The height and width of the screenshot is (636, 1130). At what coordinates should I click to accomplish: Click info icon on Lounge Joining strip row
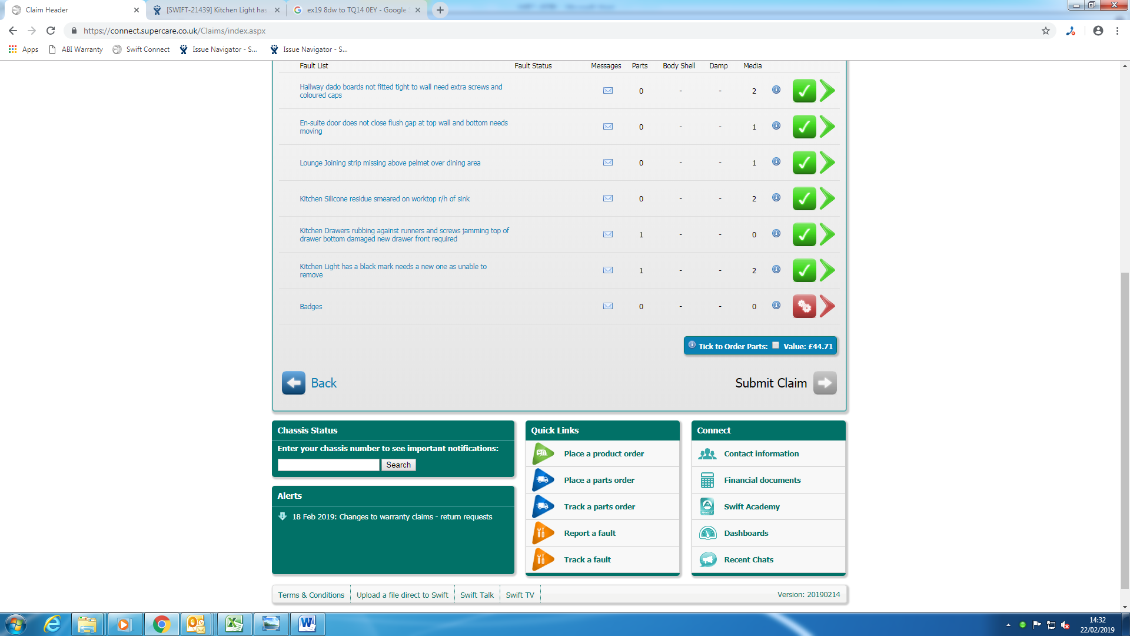[x=776, y=162]
